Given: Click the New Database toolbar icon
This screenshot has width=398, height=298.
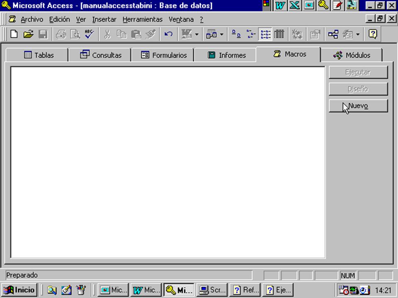Looking at the screenshot, I should point(14,34).
